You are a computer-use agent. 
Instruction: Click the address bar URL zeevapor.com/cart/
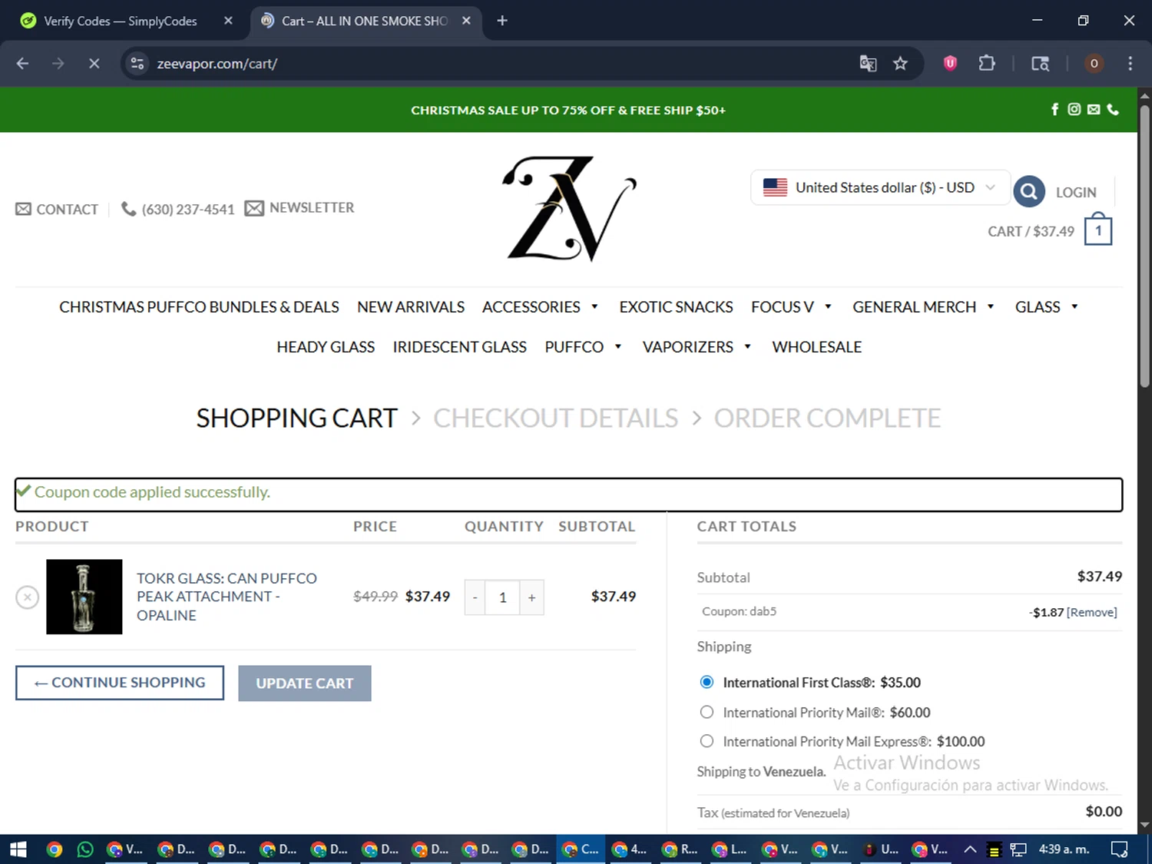point(217,63)
